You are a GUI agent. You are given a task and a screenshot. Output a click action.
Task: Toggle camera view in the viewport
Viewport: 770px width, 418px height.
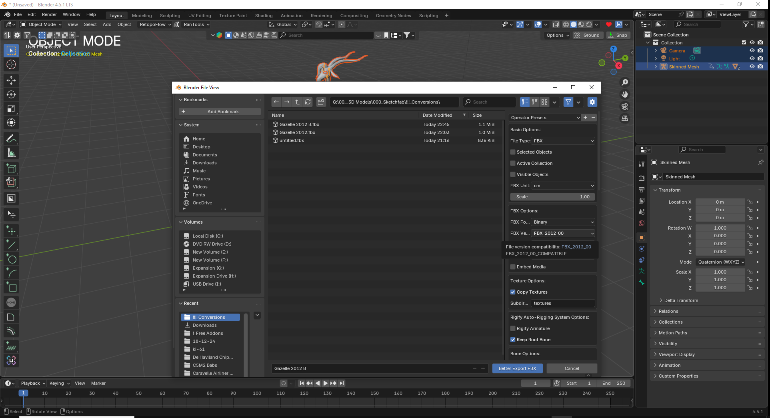625,106
